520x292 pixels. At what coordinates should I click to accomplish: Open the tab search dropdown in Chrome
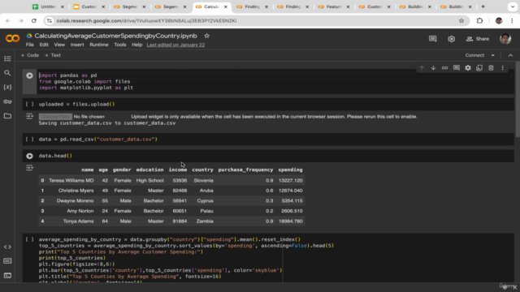[x=513, y=6]
